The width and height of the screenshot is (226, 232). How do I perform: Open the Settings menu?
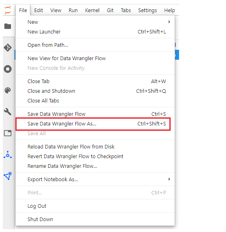(x=148, y=10)
